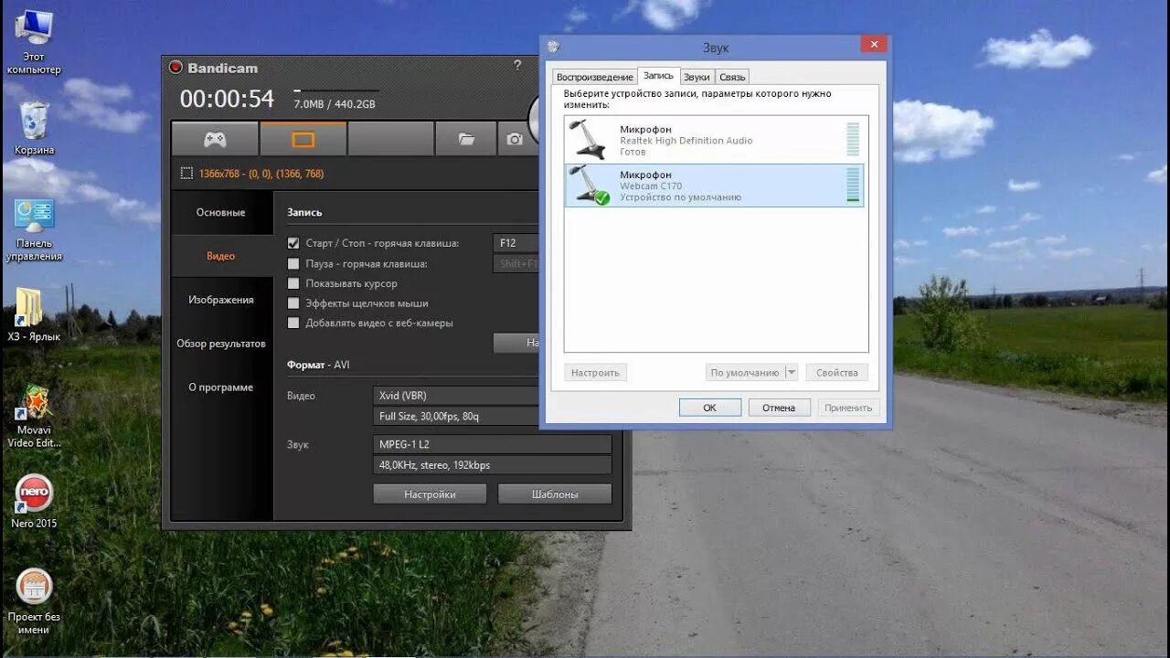Click Full Size, 30,00fps, 80q text
Viewport: 1170px width, 658px height.
click(x=429, y=417)
